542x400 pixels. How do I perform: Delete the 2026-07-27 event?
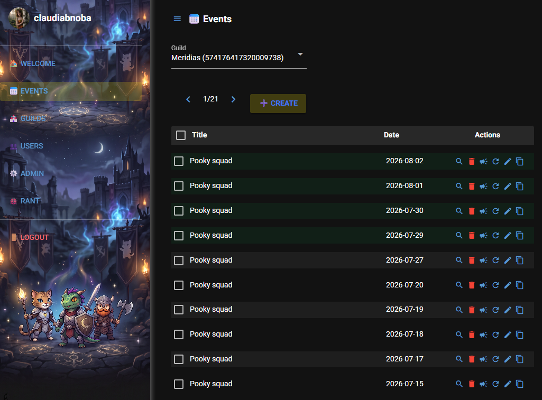[x=472, y=261]
